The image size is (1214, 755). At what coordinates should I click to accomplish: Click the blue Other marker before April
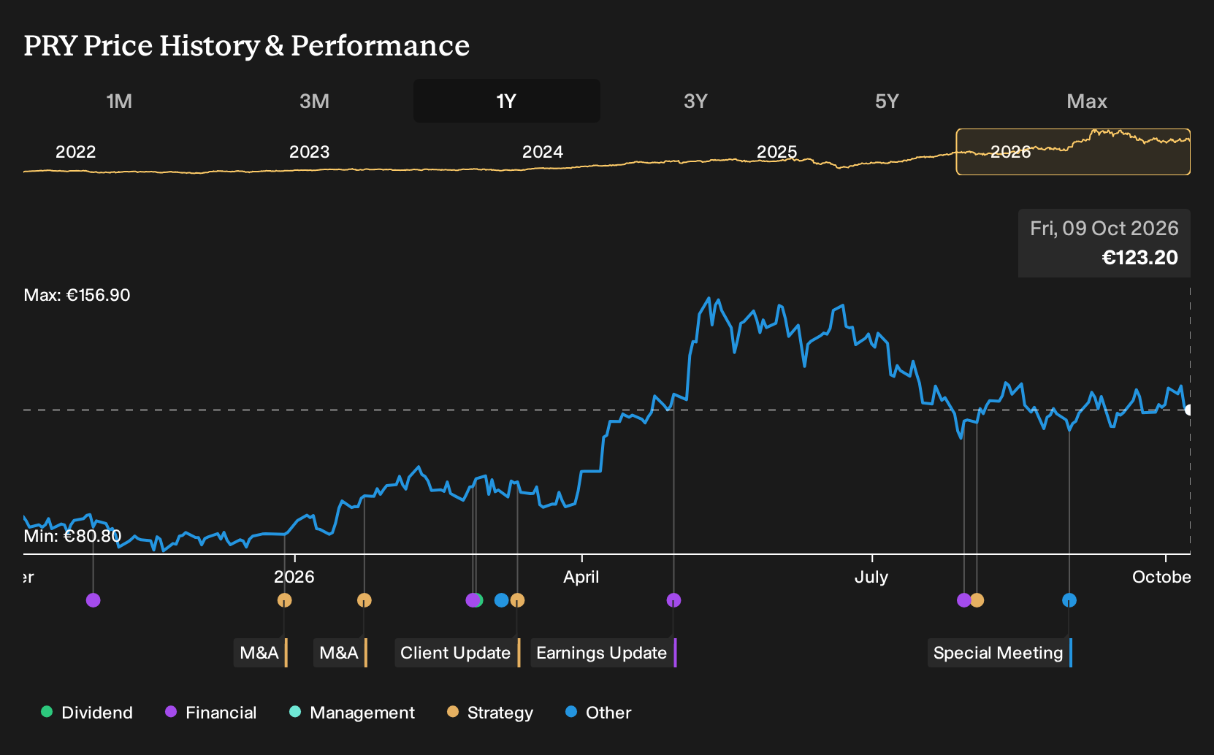pos(501,600)
